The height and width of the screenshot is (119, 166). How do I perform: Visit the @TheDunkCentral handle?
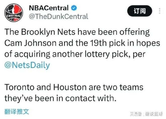59,17
